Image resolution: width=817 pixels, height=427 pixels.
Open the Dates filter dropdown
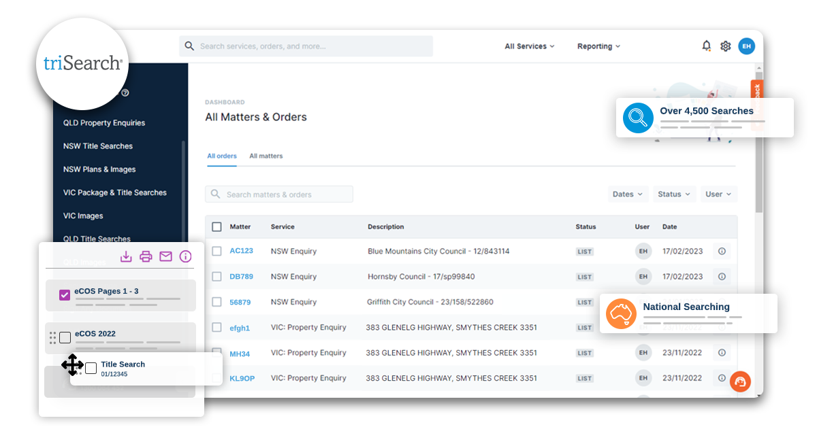point(628,194)
